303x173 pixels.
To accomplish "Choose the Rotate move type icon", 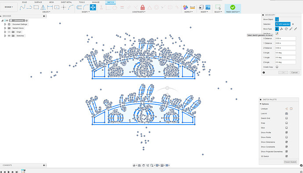I will point(286,29).
